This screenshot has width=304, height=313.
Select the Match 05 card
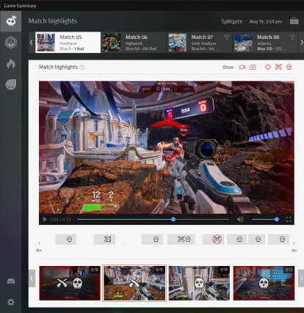pos(68,43)
